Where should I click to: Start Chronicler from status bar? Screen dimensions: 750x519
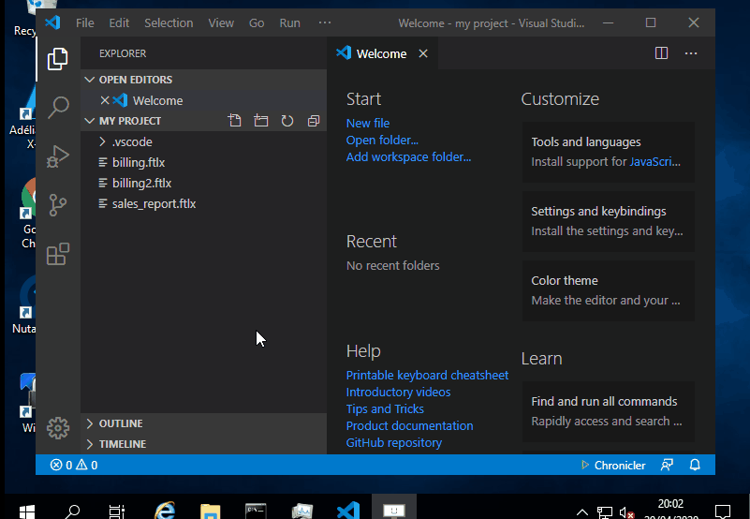click(612, 465)
